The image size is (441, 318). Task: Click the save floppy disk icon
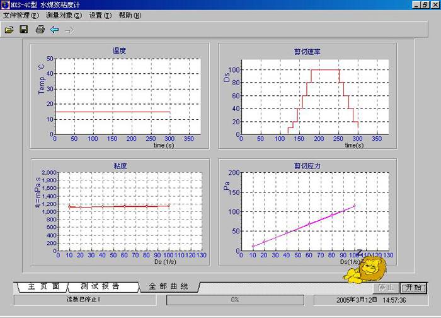24,29
